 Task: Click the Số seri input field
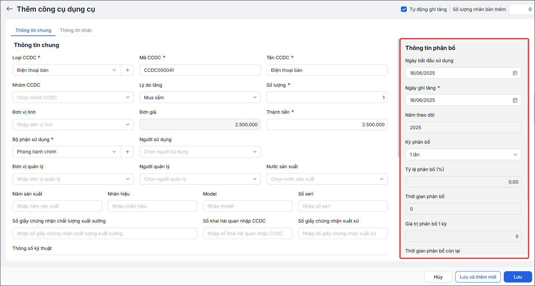point(343,206)
